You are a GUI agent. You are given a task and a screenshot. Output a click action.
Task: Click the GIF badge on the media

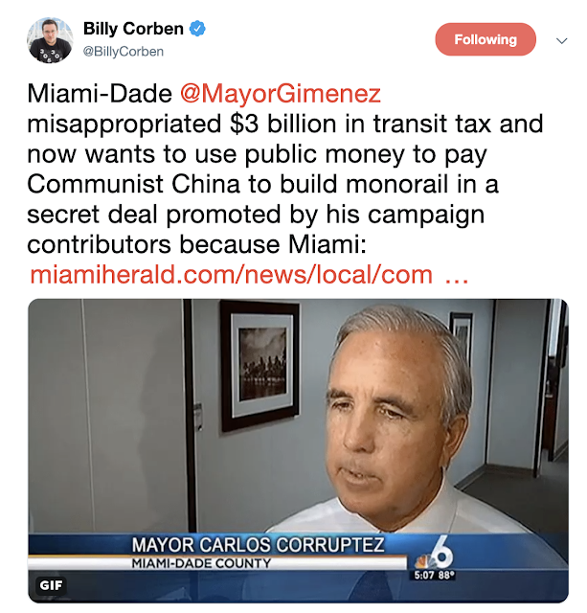[51, 585]
